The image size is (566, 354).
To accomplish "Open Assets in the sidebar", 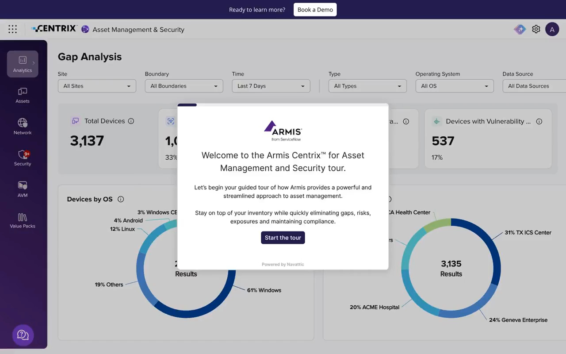I will click(x=23, y=95).
